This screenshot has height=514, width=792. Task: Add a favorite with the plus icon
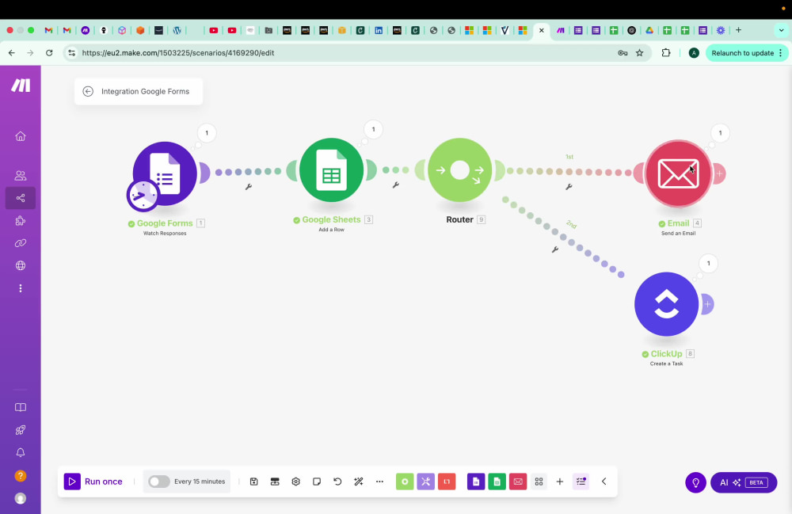[560, 482]
